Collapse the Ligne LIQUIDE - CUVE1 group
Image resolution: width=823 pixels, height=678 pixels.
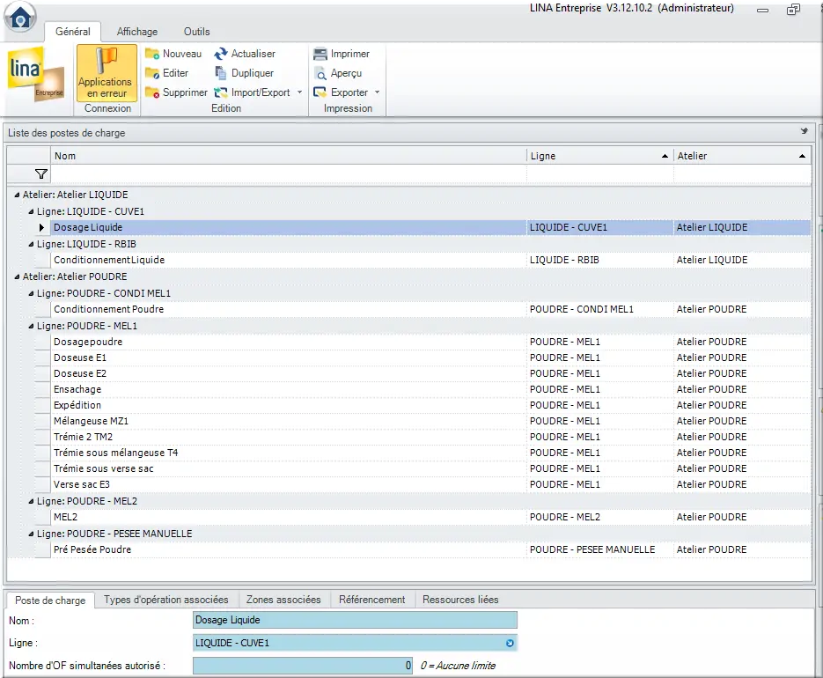31,211
